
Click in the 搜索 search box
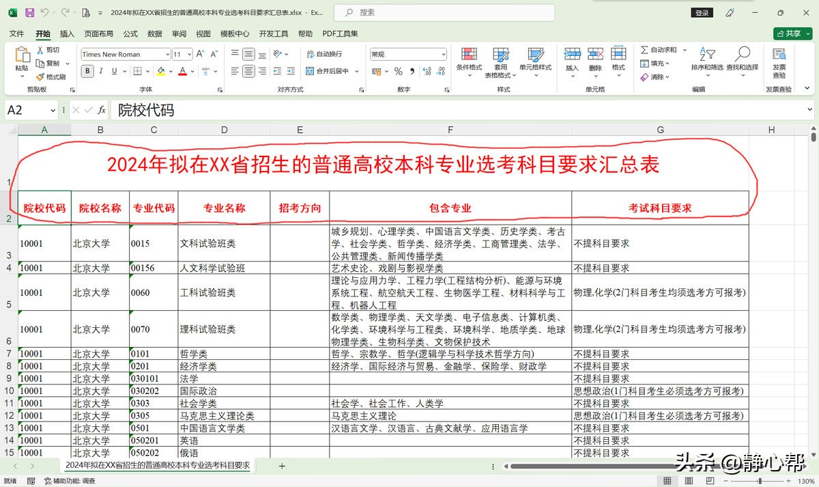click(x=444, y=12)
